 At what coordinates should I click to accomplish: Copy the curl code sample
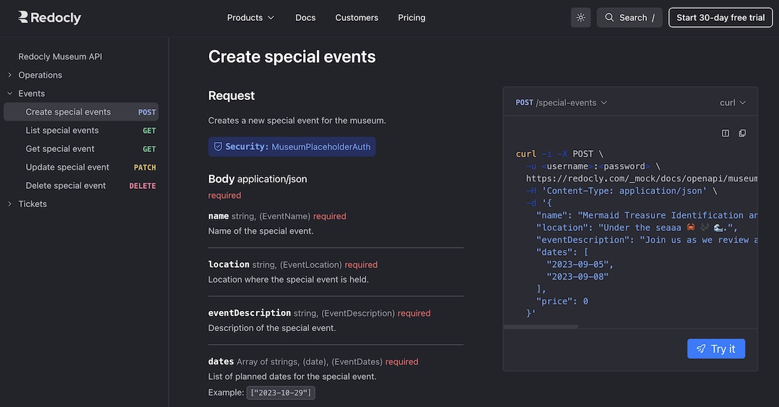pos(742,133)
